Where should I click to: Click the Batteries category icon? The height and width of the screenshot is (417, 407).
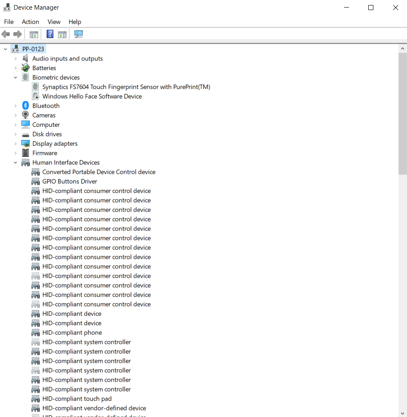pyautogui.click(x=25, y=68)
